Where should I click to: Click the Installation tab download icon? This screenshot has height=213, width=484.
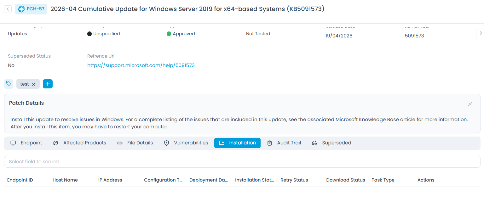click(222, 143)
